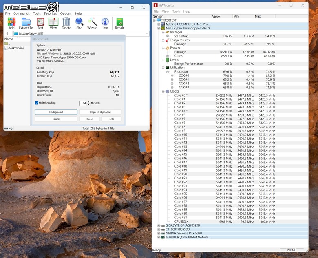Cancel the benchmark
318x258 pixels.
coord(56,119)
